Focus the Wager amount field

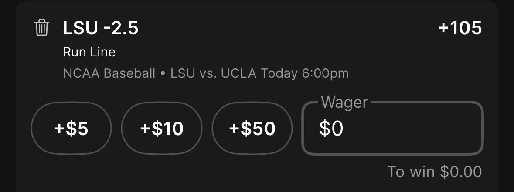tap(392, 128)
